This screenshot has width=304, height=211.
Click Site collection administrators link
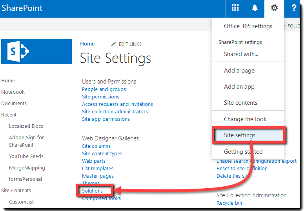[115, 112]
